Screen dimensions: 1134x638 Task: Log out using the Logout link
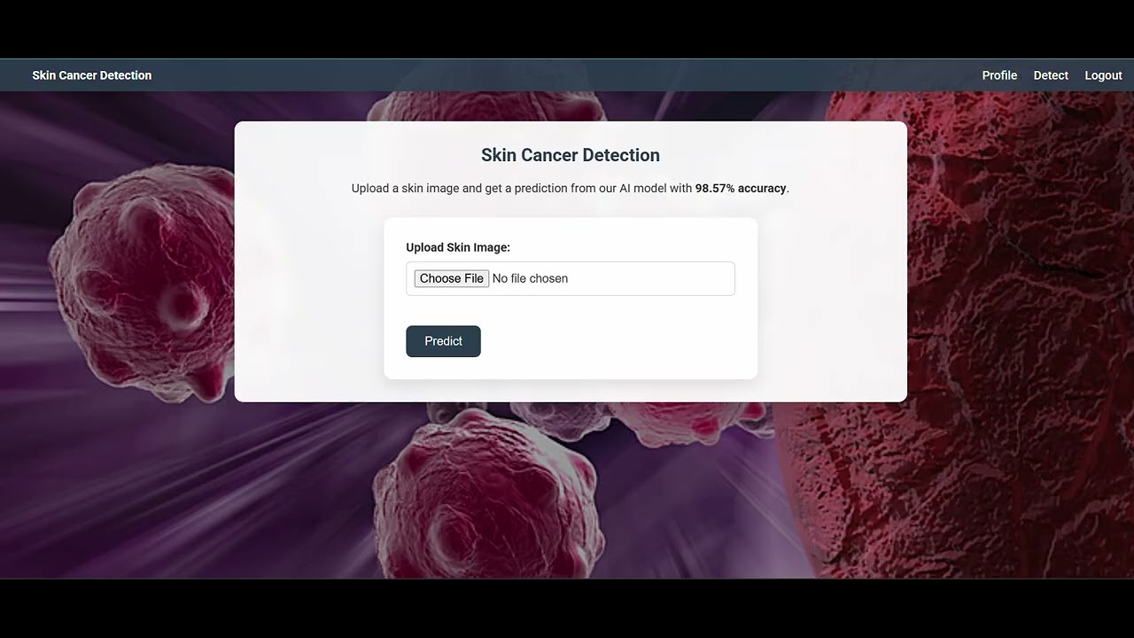coord(1103,75)
